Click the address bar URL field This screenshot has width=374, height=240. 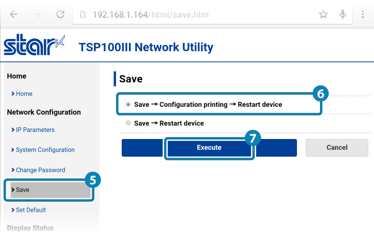click(x=195, y=15)
